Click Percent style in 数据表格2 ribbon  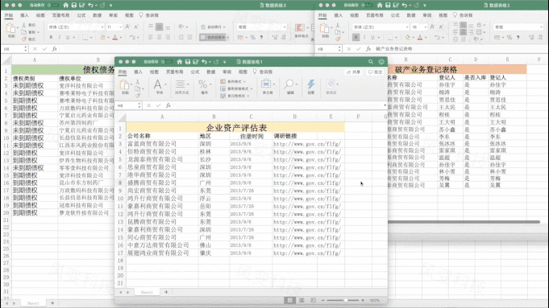[x=509, y=37]
